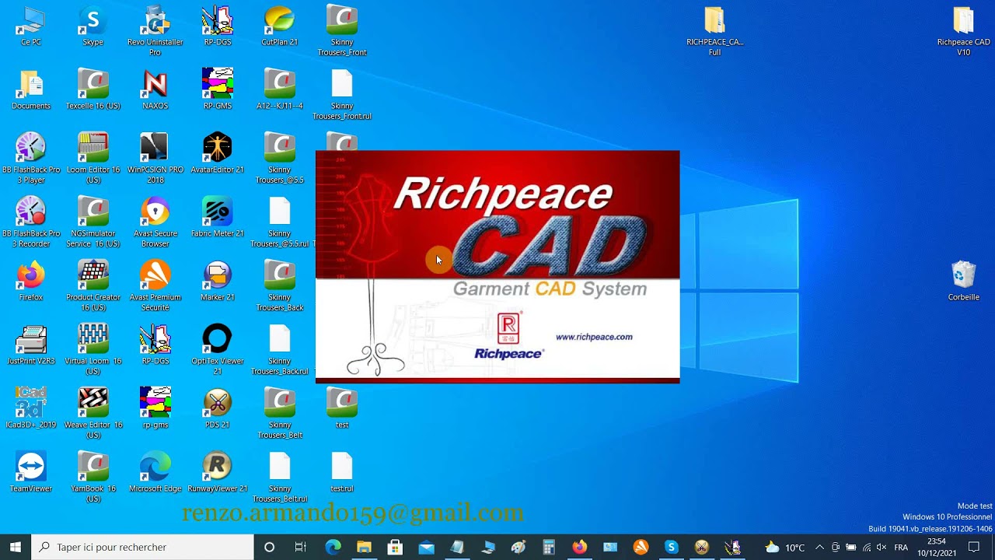
Task: Open Microsoft Store from the taskbar
Action: point(395,547)
